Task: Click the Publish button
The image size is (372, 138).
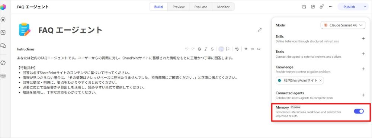Action: [349, 7]
